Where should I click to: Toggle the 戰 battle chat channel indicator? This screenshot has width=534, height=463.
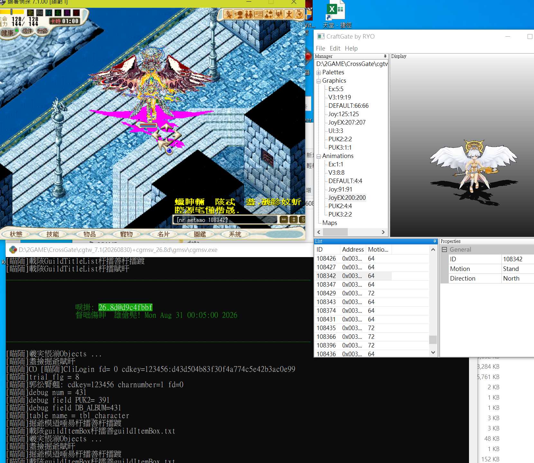click(31, 13)
